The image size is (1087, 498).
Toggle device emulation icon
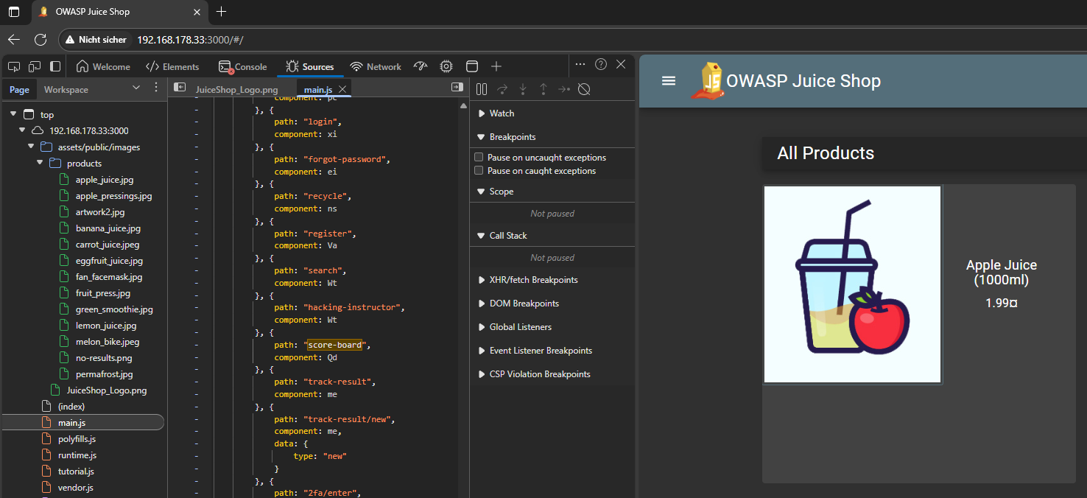35,66
